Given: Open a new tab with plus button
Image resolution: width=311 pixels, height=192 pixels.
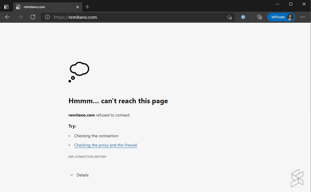Looking at the screenshot, I should coord(87,7).
